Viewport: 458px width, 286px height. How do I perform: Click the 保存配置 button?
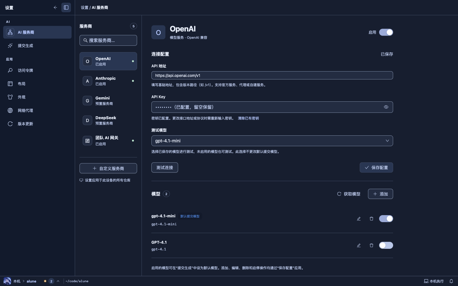[376, 167]
